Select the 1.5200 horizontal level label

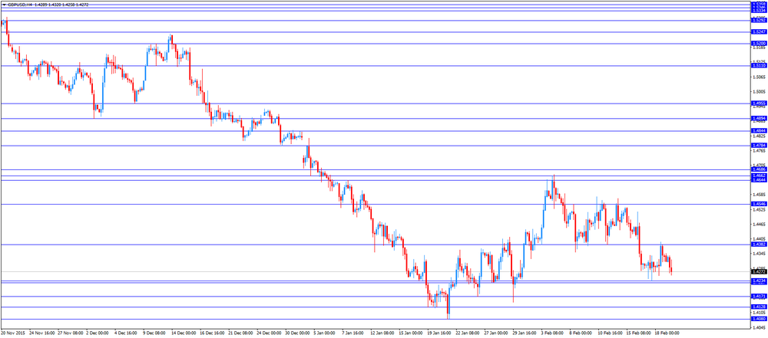(759, 44)
